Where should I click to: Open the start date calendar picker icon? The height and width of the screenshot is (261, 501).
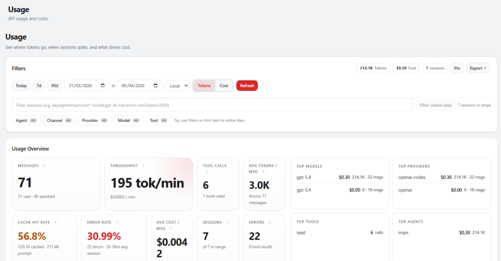(x=102, y=86)
